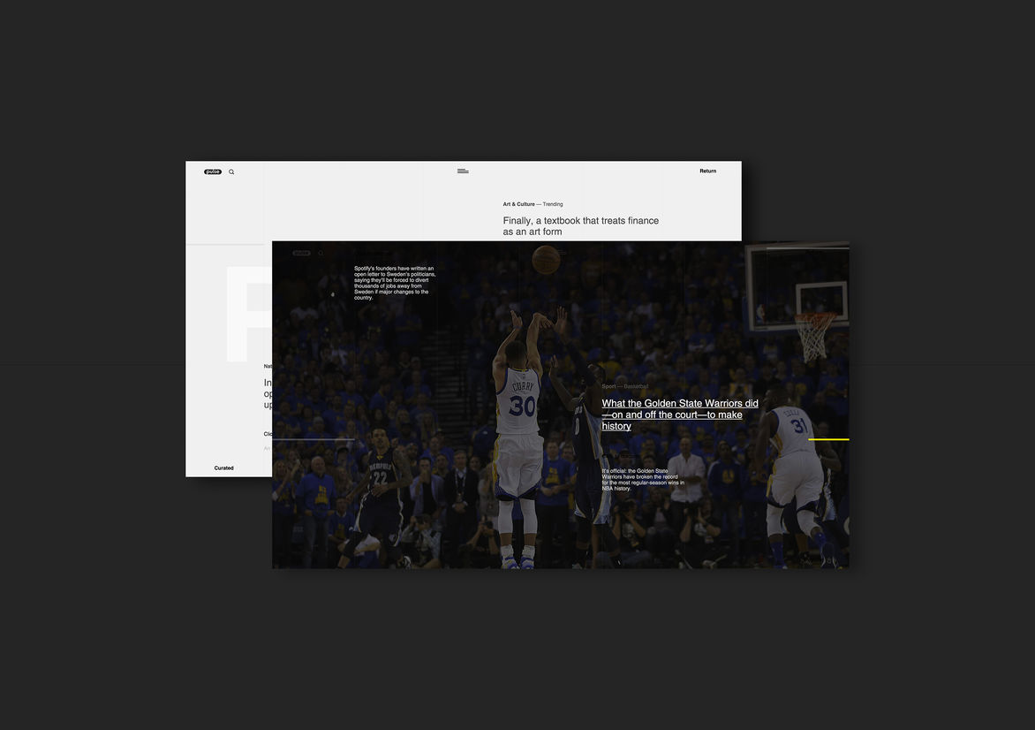Viewport: 1035px width, 730px height.
Task: Click the pulse logo on the light page
Action: (213, 171)
